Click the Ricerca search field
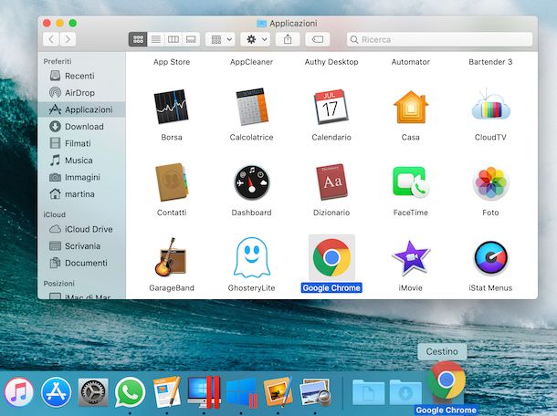Screen dimensions: 557x416 point(439,39)
